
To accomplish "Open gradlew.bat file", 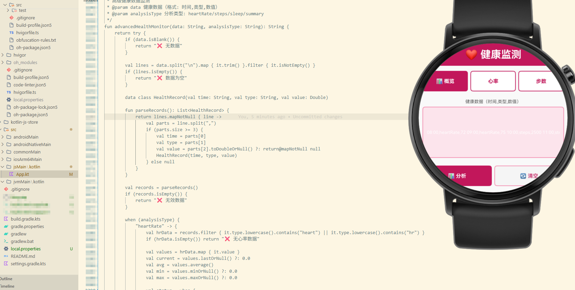I will pos(22,242).
